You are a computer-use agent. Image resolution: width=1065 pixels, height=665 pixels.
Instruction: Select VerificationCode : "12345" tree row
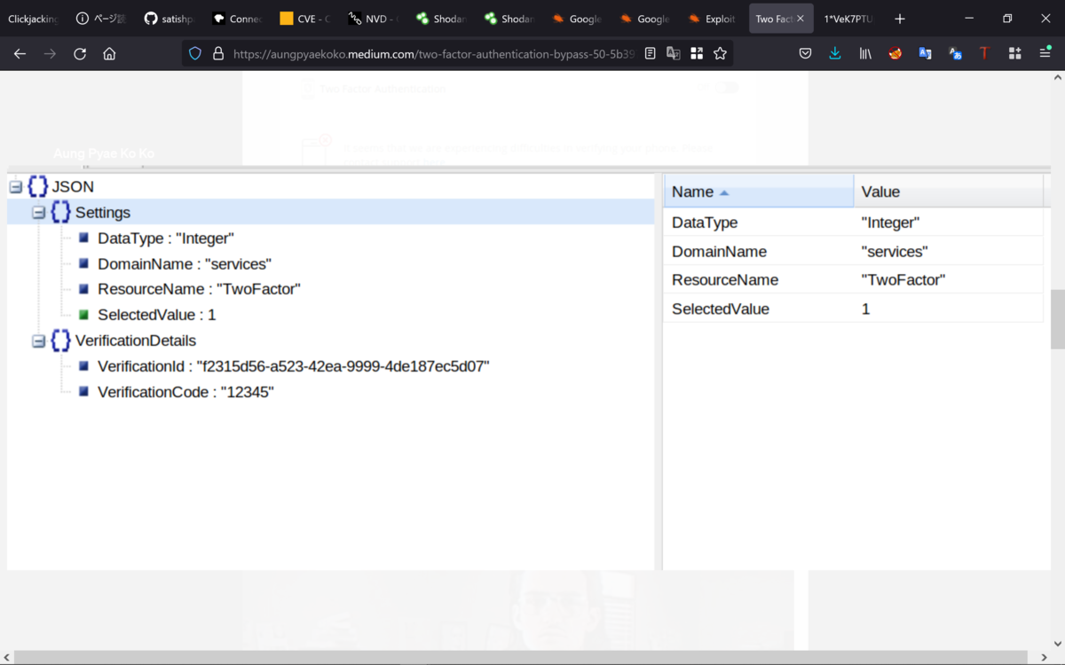tap(185, 392)
